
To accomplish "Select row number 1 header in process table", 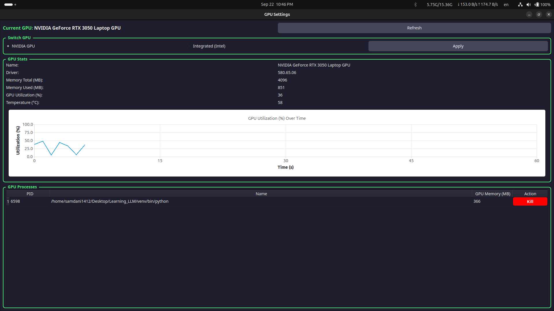I will tap(8, 201).
